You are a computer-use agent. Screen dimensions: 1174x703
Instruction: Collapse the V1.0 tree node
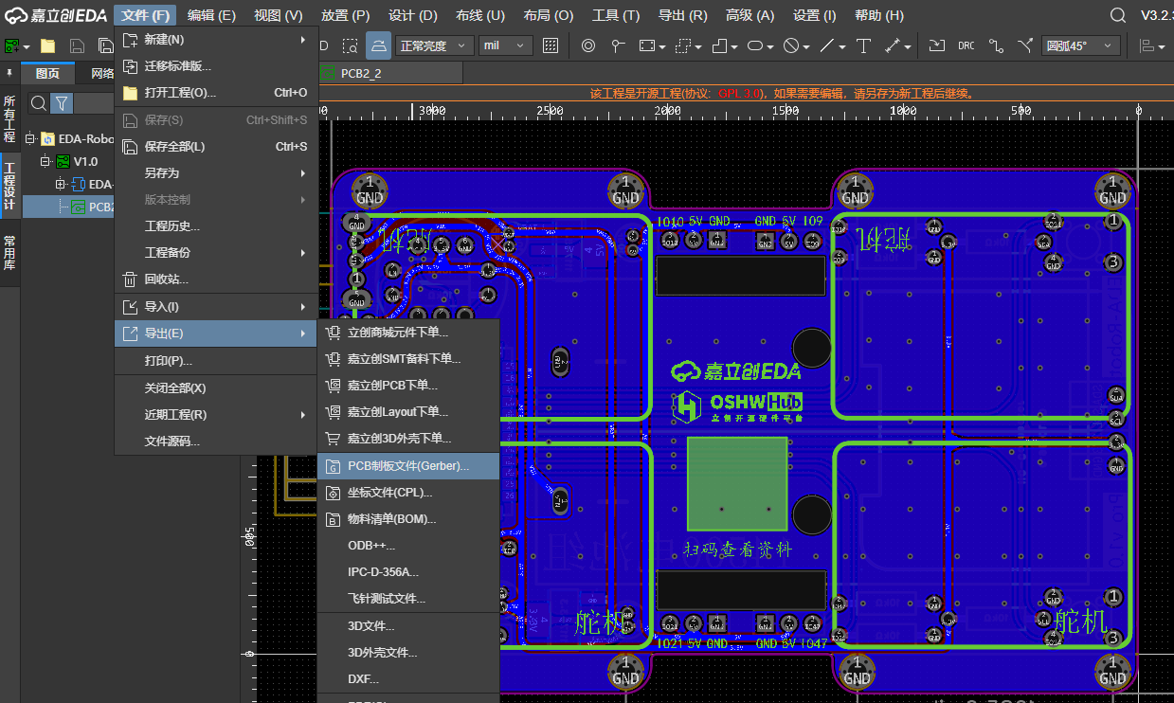pos(45,162)
